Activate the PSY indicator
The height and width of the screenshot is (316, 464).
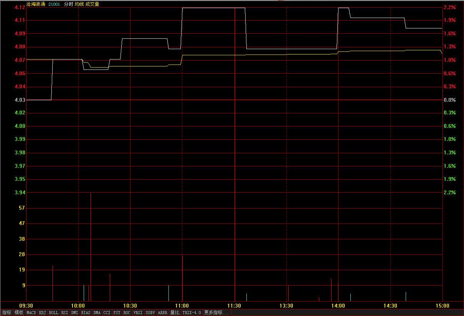coord(117,313)
